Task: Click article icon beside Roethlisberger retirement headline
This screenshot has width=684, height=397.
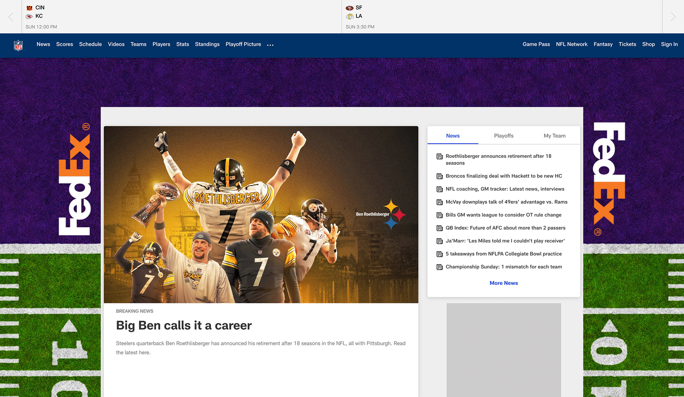Action: (440, 157)
